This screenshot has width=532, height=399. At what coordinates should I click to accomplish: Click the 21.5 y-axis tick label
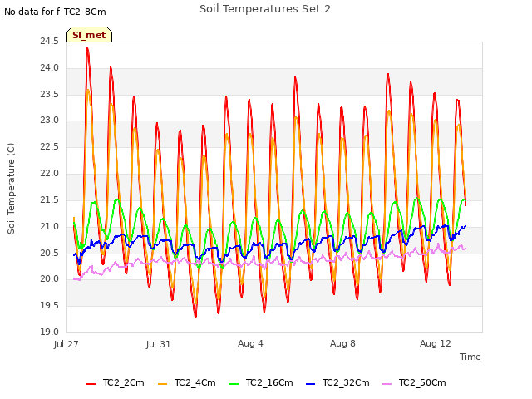tap(50, 199)
